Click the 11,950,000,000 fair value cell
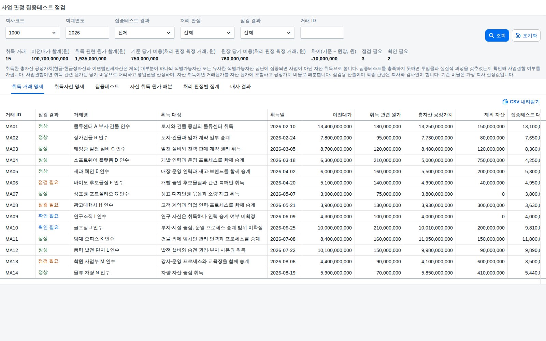This screenshot has height=341, width=546. coord(430,239)
